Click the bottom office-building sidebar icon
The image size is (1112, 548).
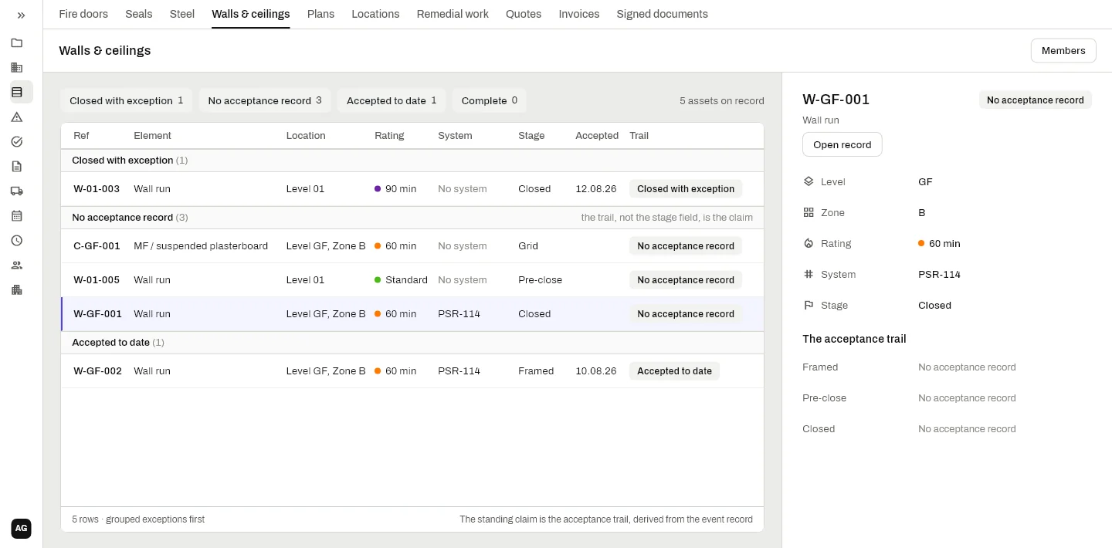click(x=17, y=290)
